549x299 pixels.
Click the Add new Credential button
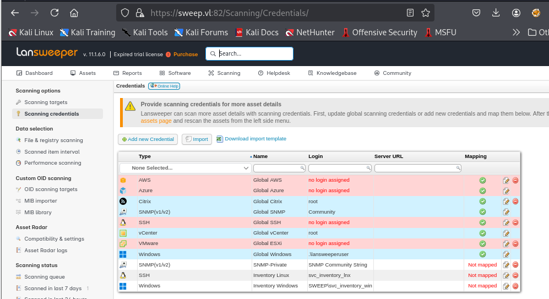(148, 139)
